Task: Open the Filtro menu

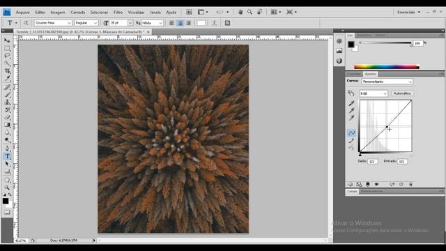Action: [x=118, y=13]
